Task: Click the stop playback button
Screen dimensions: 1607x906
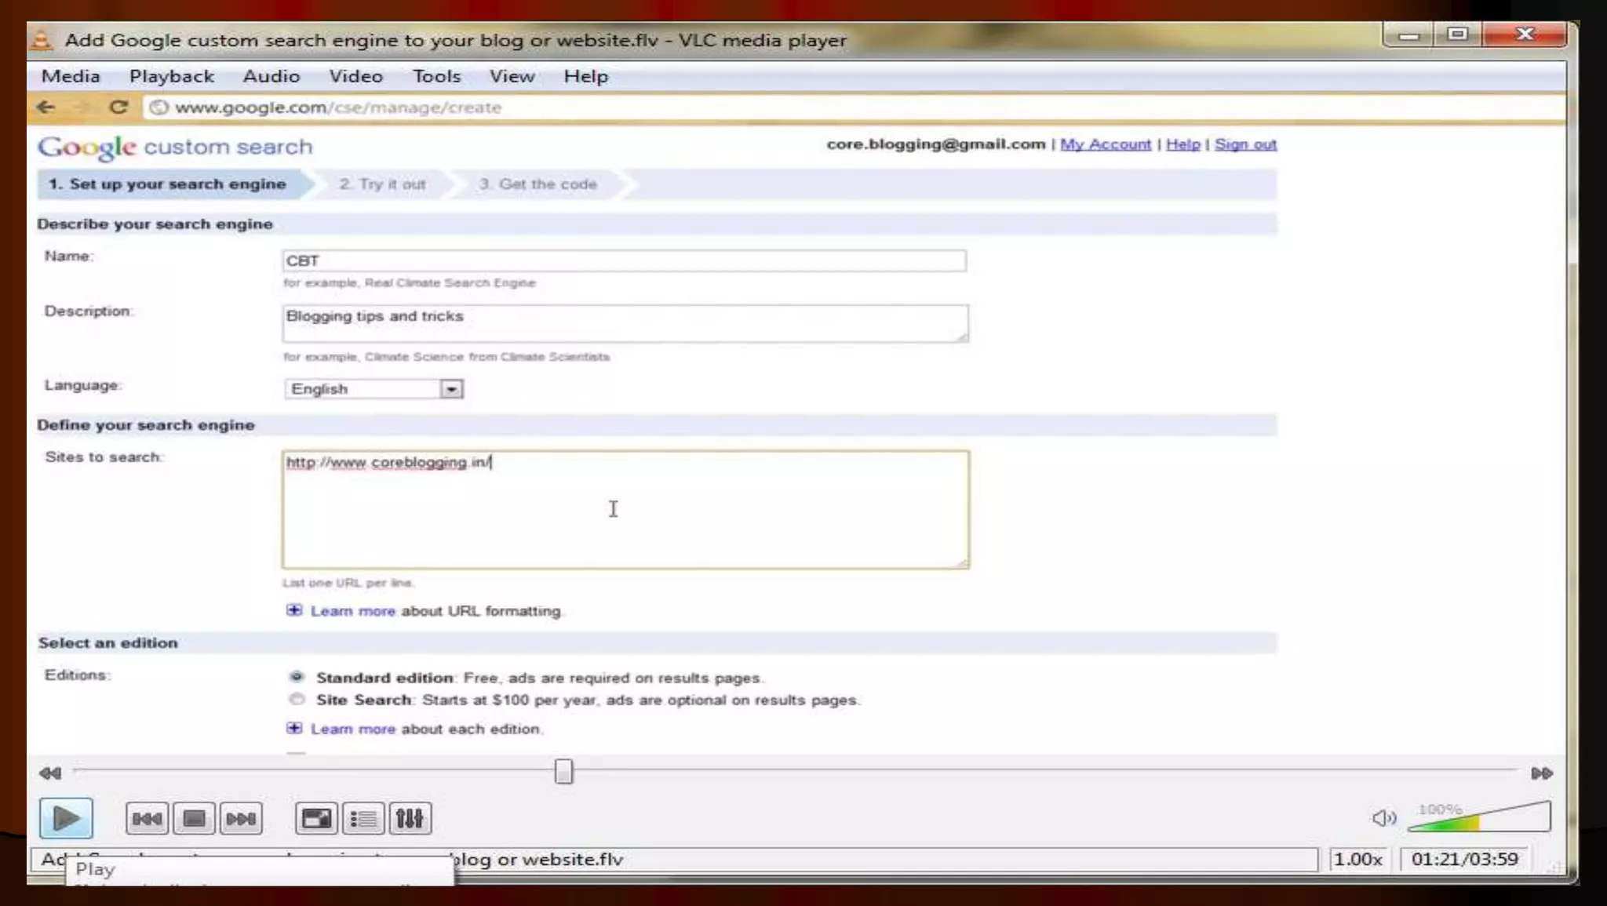Action: coord(194,819)
